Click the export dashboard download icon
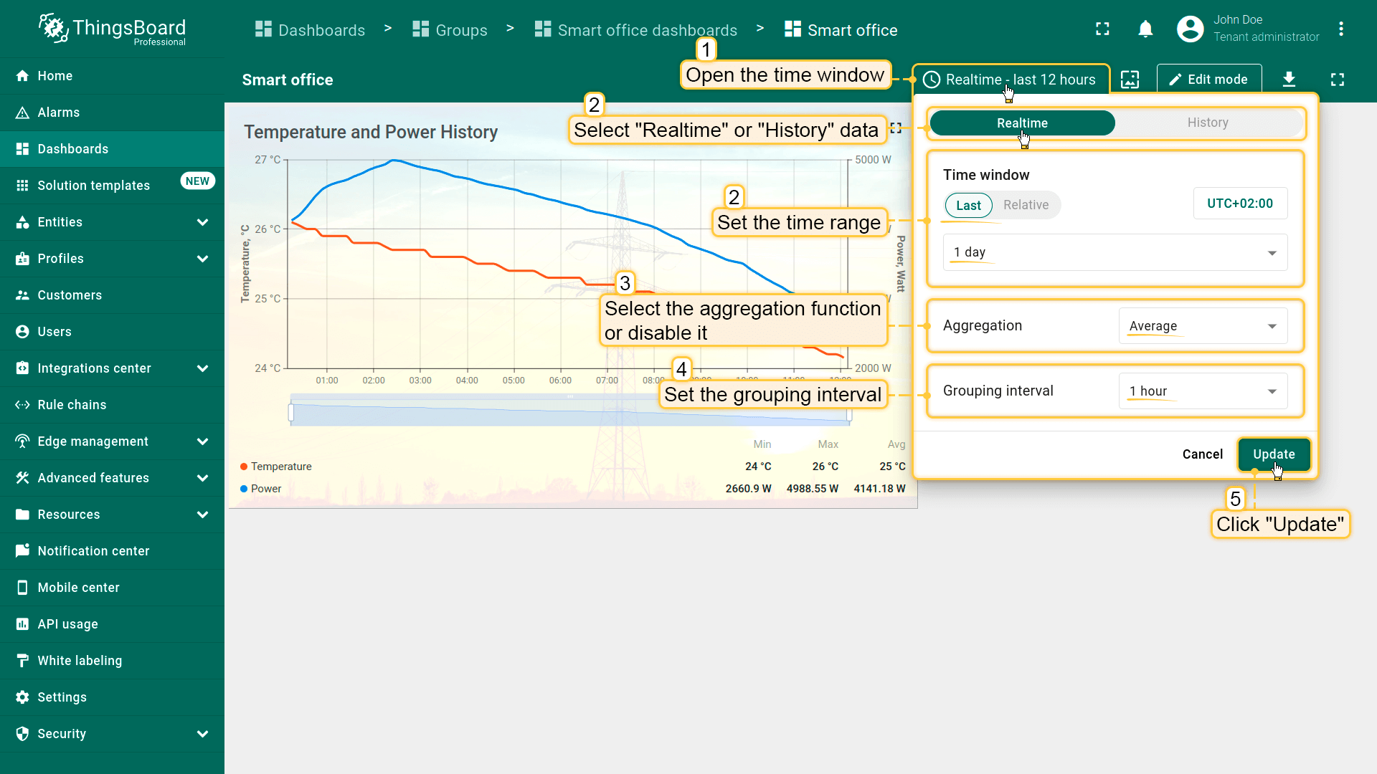Screen dimensions: 1377x774 click(1289, 80)
